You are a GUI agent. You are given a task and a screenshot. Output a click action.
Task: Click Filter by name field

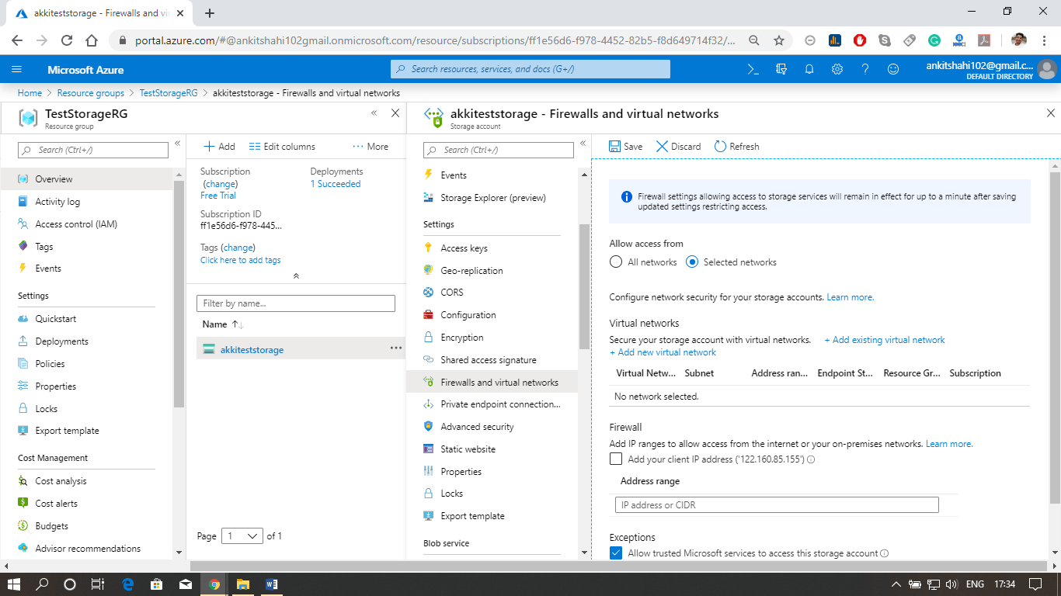pyautogui.click(x=296, y=303)
